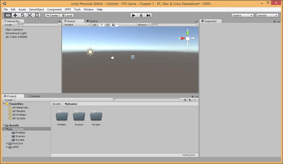Select the Scale tool

tap(30, 15)
